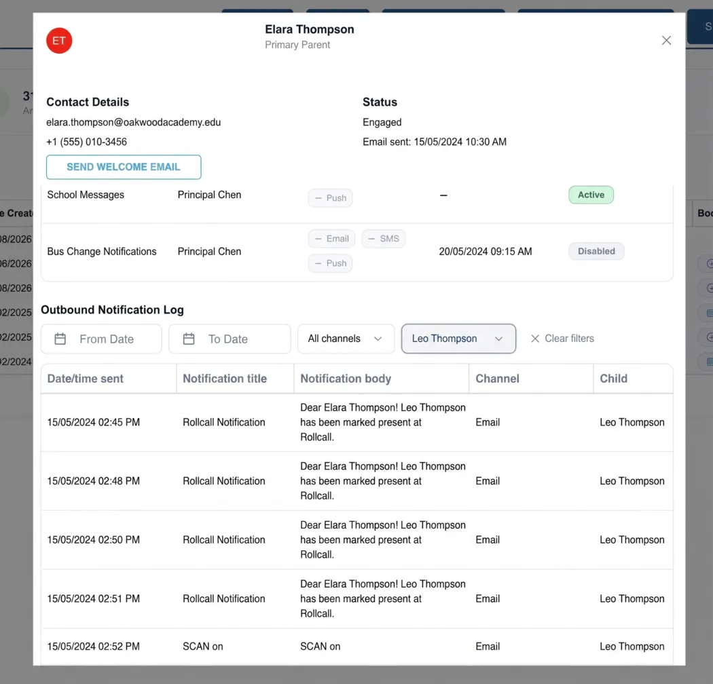Click the email elara.thompson@oakwoodacademy.edu
713x684 pixels.
pos(133,122)
